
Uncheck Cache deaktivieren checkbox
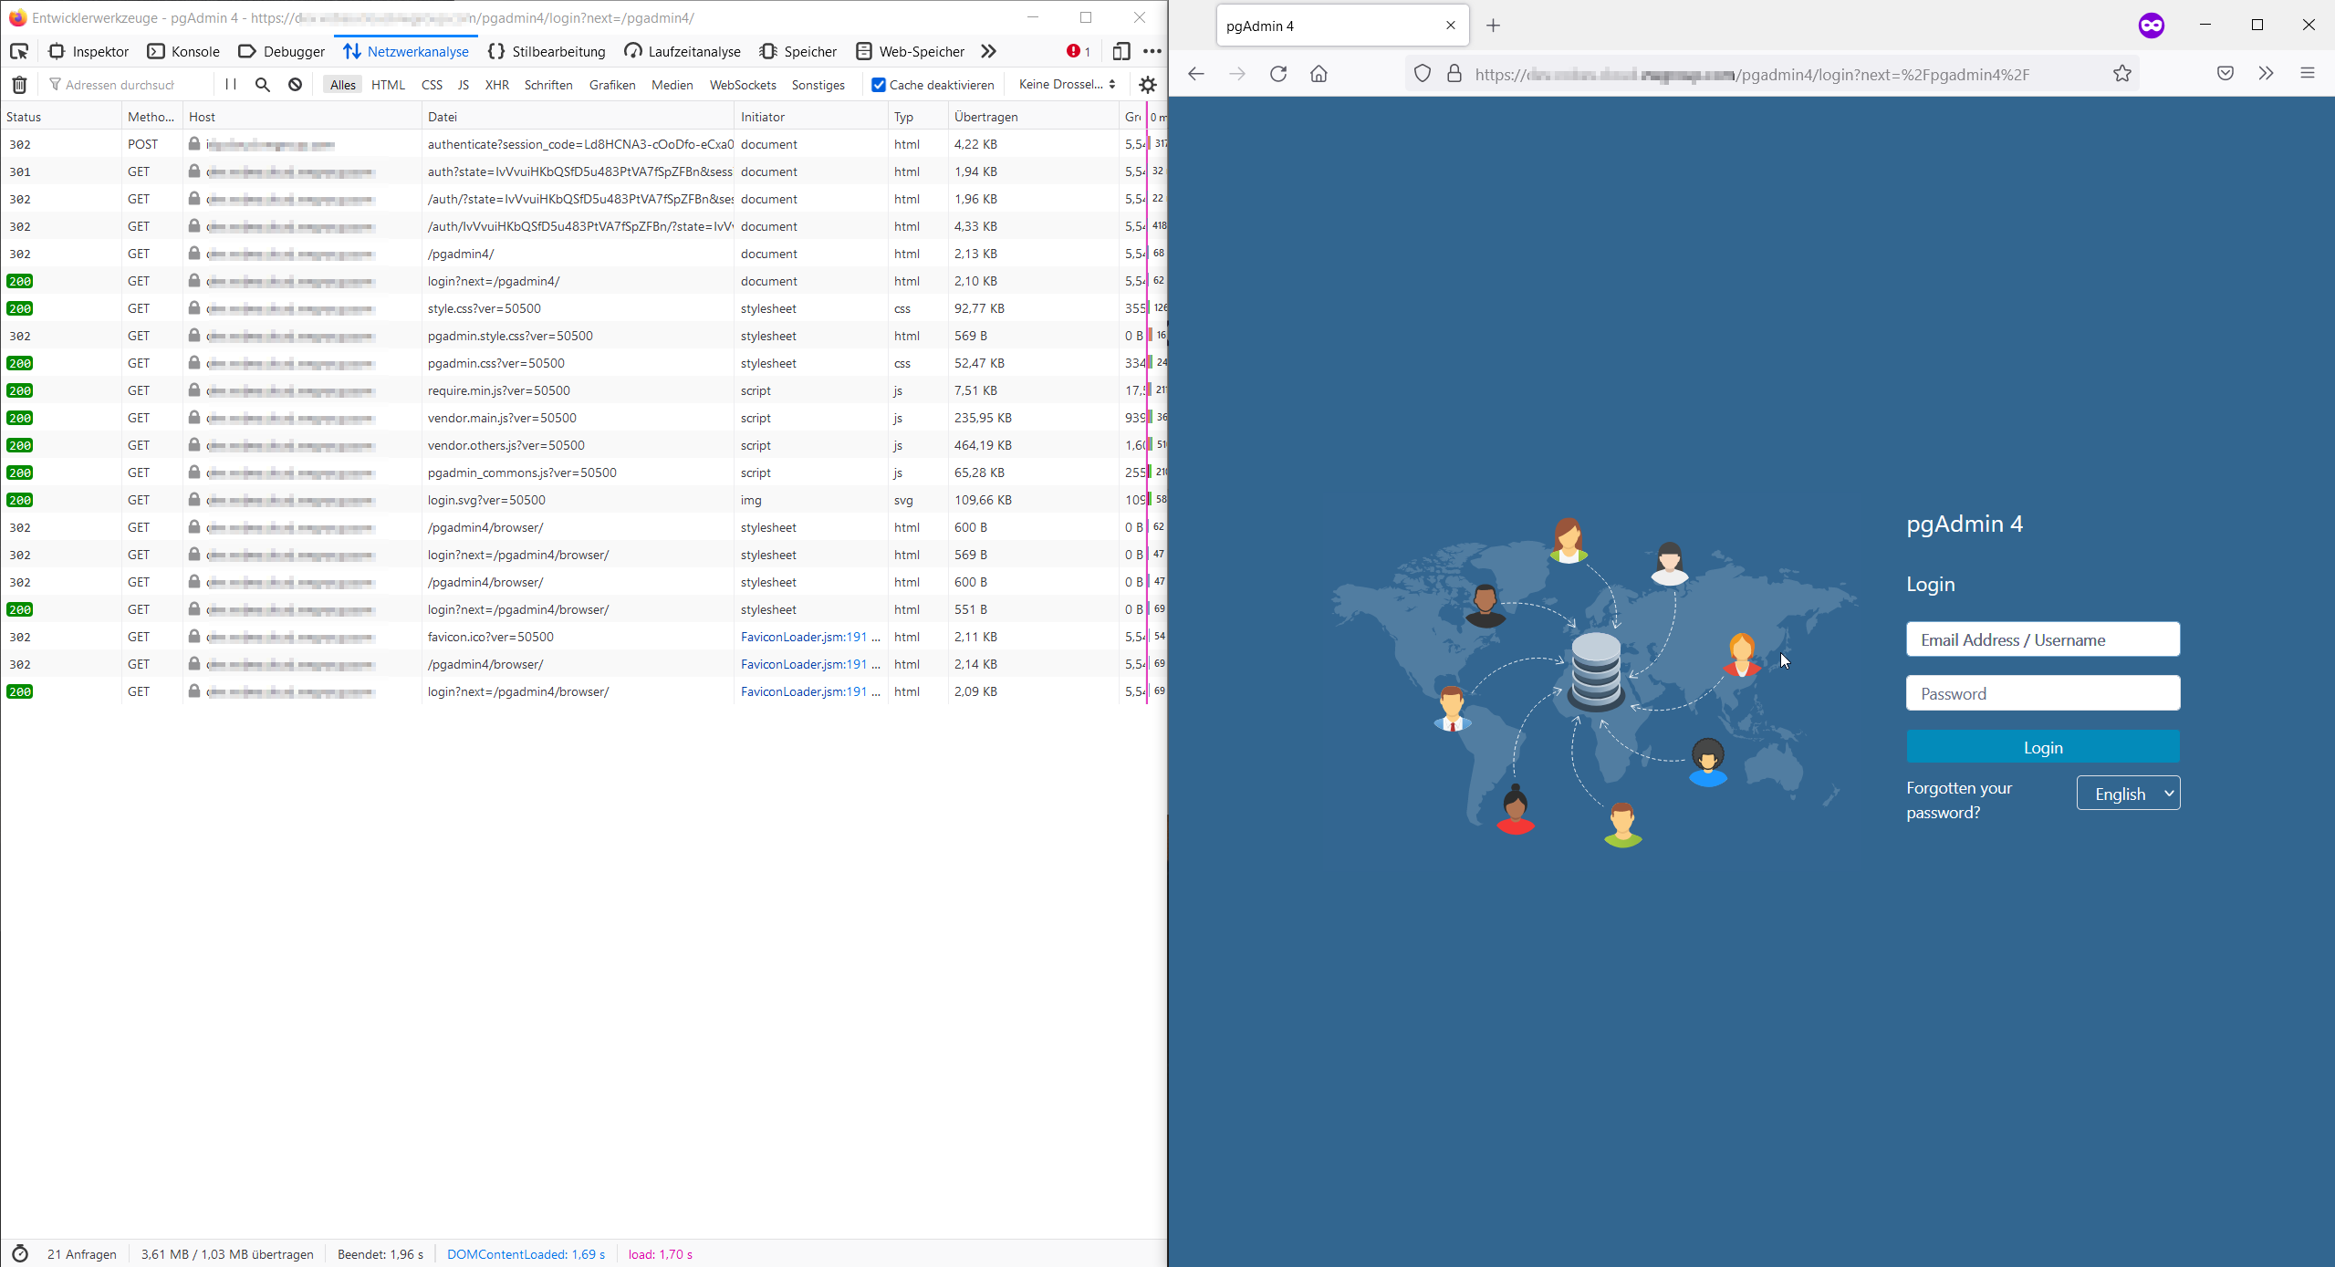[879, 85]
